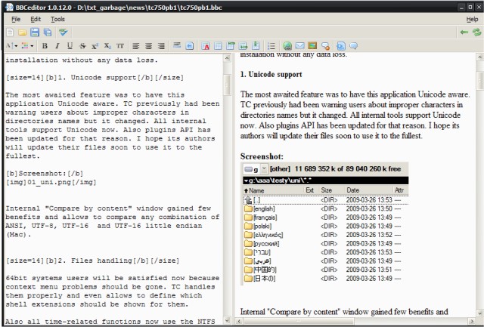
Task: Insert an email tag icon
Action: pyautogui.click(x=300, y=46)
